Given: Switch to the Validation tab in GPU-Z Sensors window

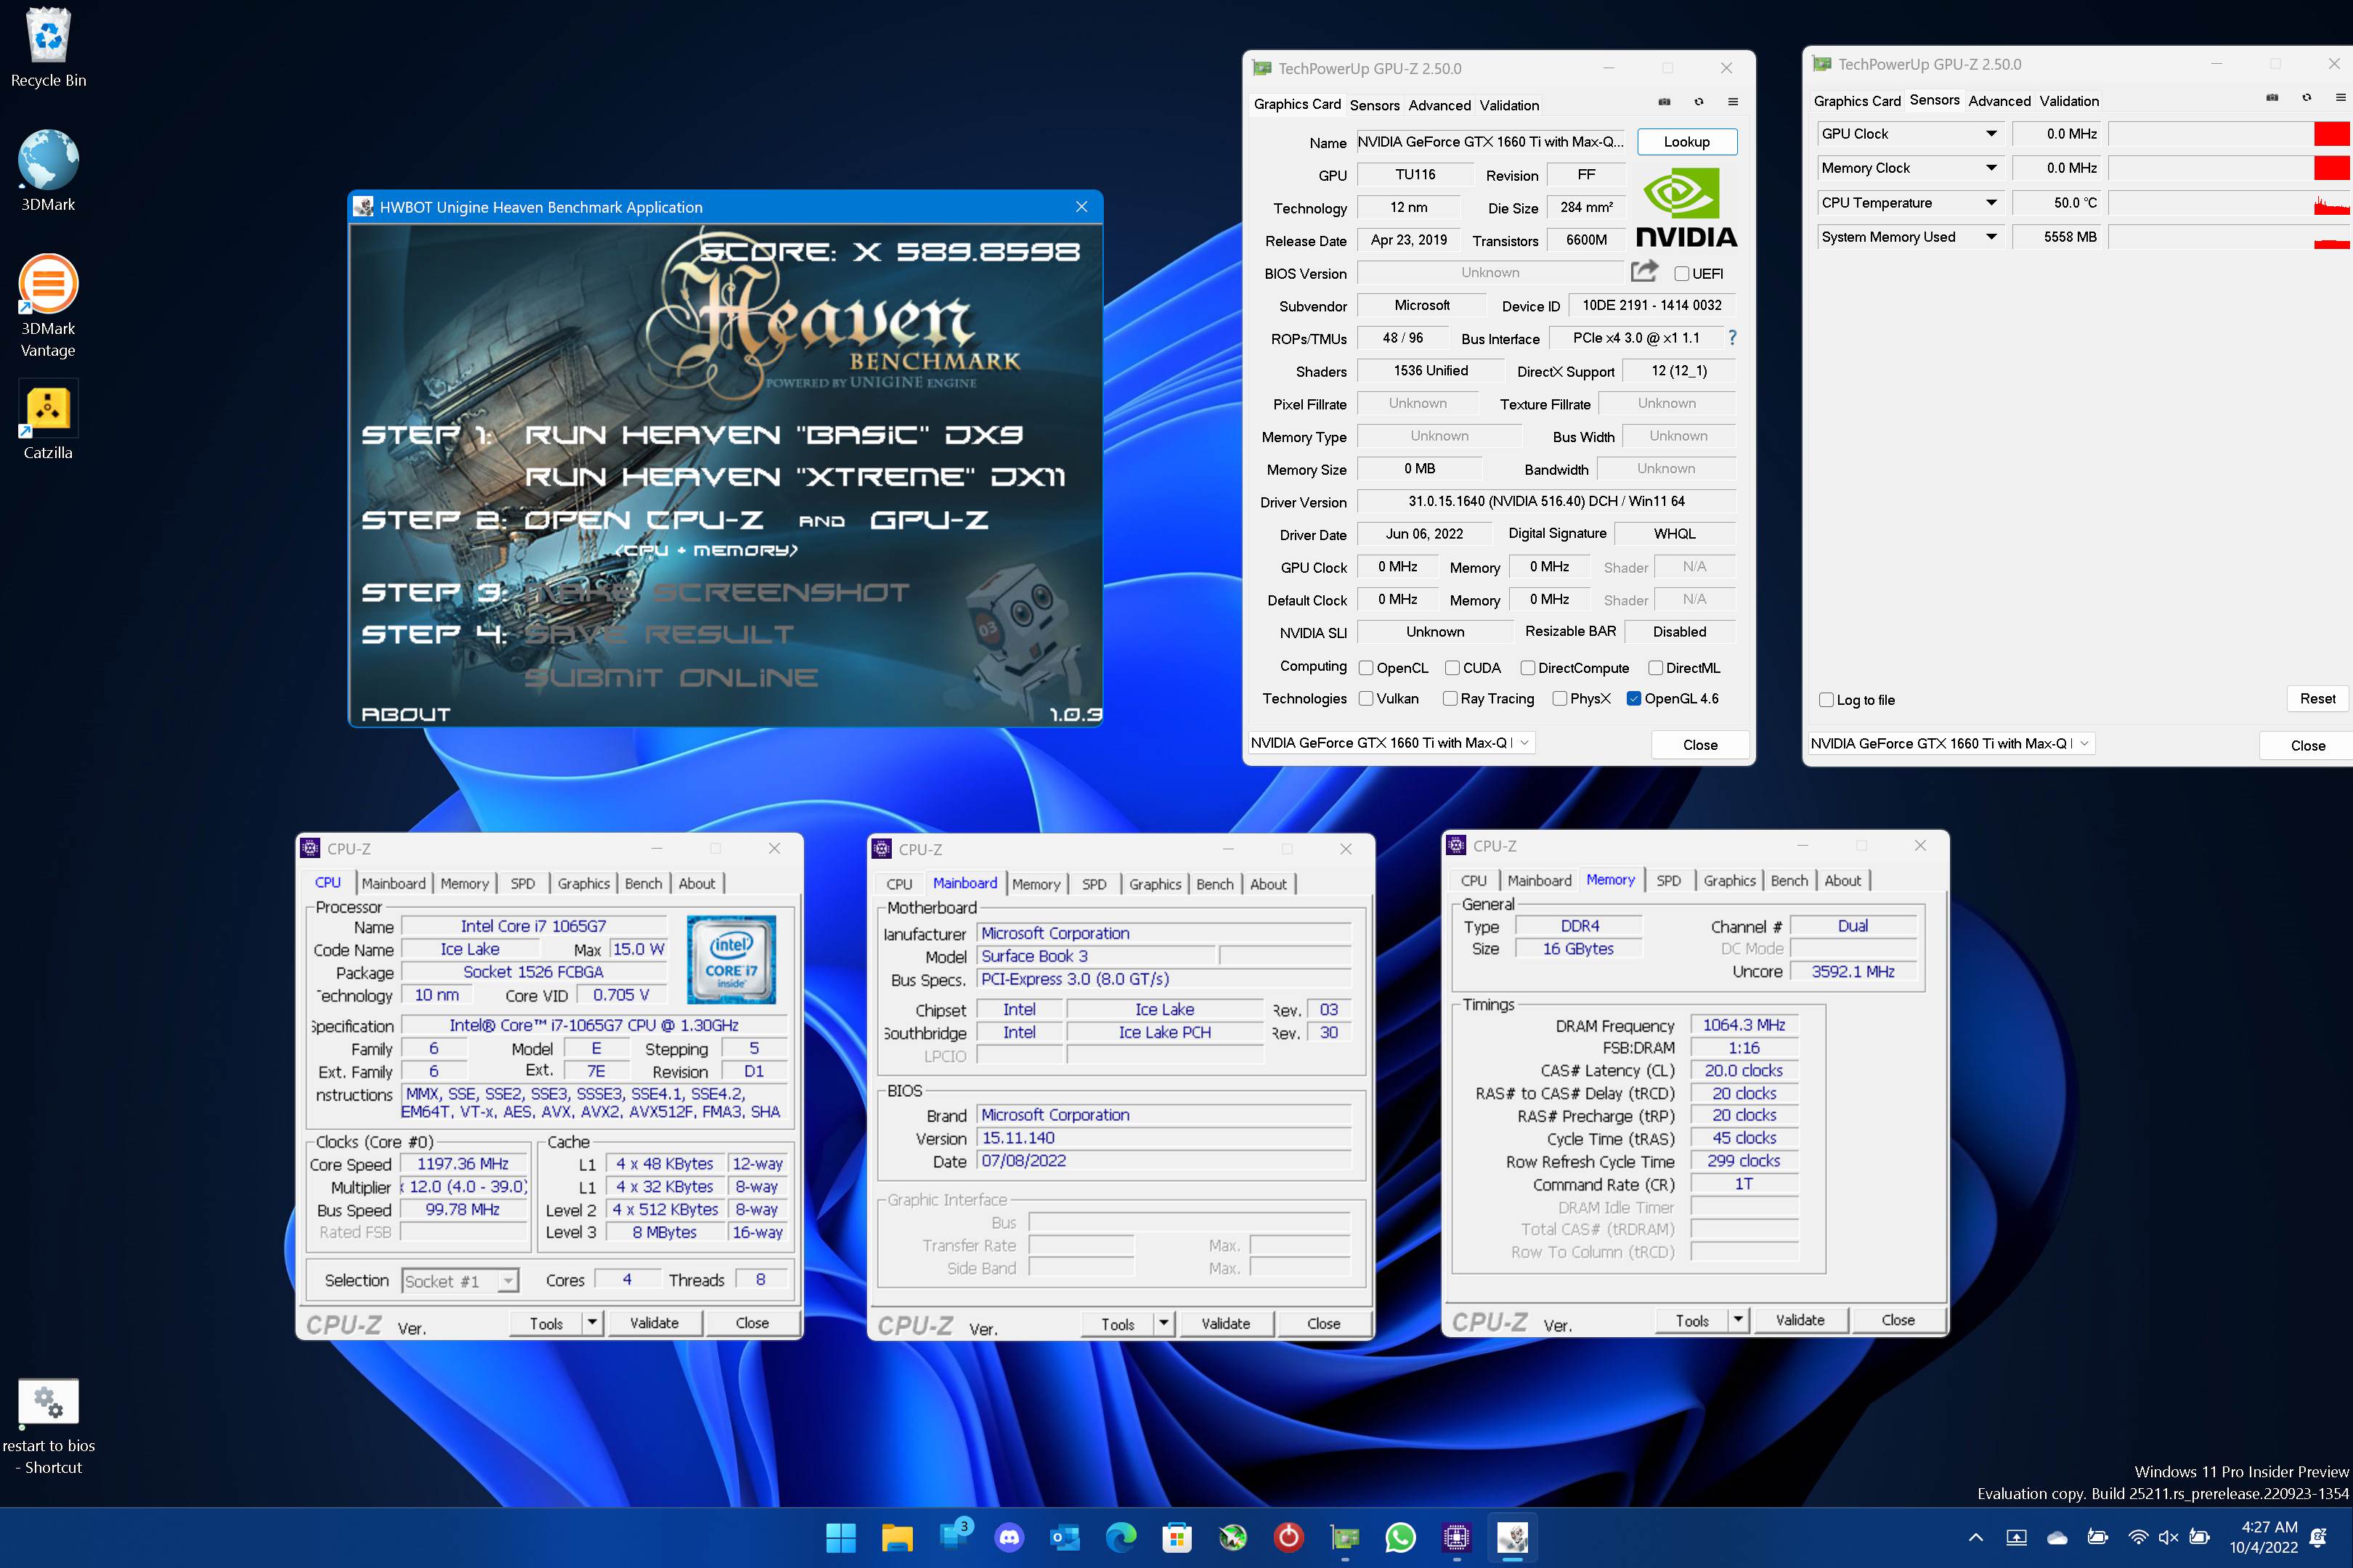Looking at the screenshot, I should click(x=2069, y=101).
